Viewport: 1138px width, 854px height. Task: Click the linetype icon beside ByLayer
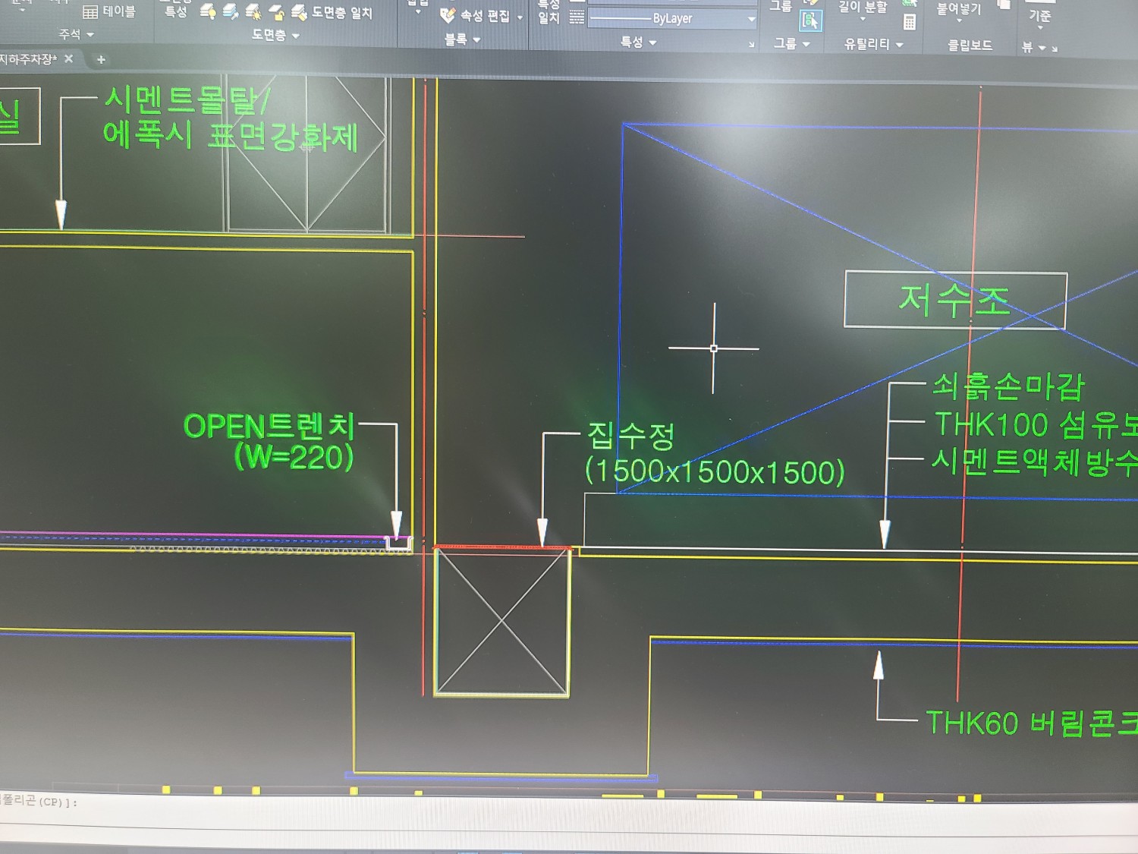point(577,18)
